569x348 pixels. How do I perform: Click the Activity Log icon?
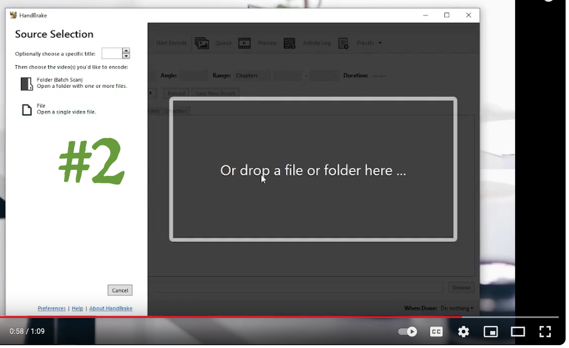[290, 43]
